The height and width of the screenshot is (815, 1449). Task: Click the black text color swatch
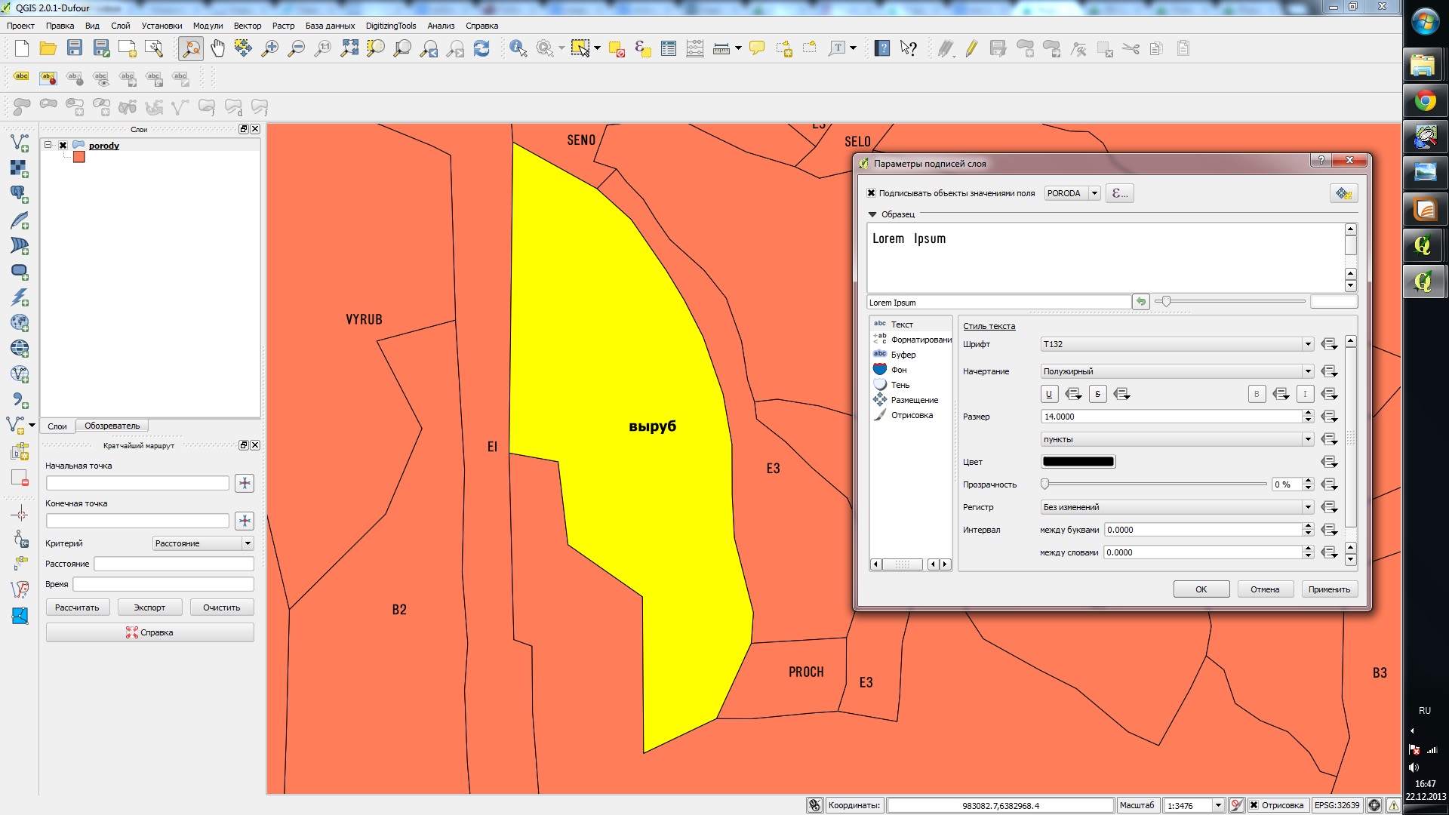point(1078,462)
